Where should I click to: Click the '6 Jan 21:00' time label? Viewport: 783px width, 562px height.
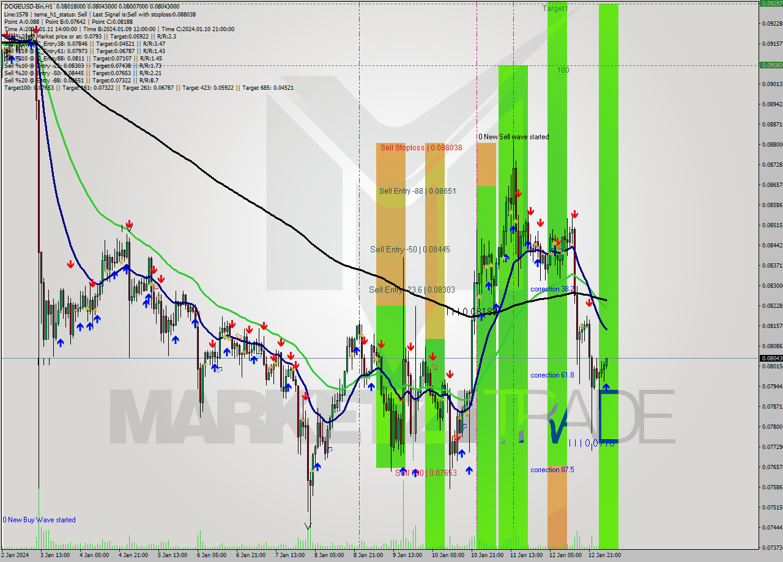click(250, 555)
